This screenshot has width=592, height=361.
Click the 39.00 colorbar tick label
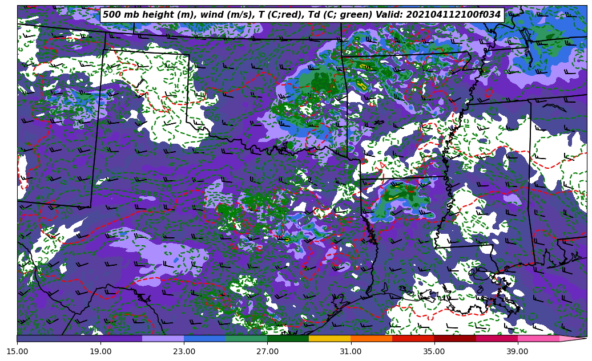tap(517, 351)
